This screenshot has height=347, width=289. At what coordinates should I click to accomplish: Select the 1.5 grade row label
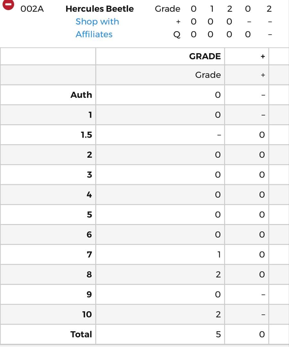(86, 135)
